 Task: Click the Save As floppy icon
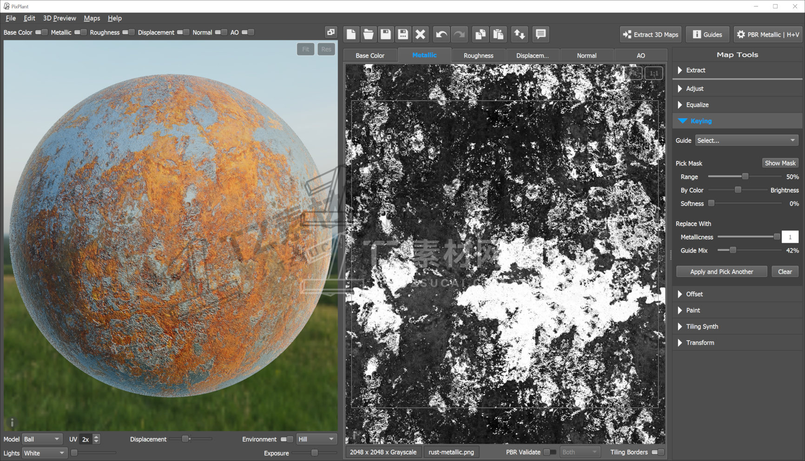click(x=403, y=34)
